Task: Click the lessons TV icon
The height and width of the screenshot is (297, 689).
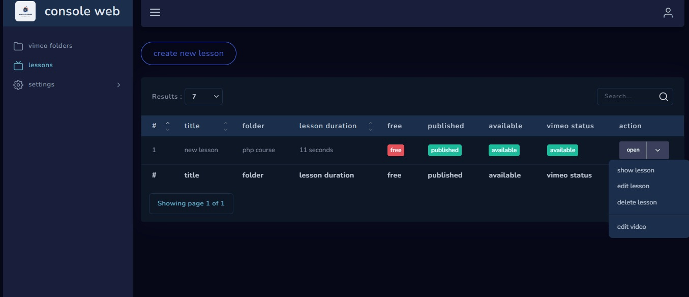Action: (18, 65)
